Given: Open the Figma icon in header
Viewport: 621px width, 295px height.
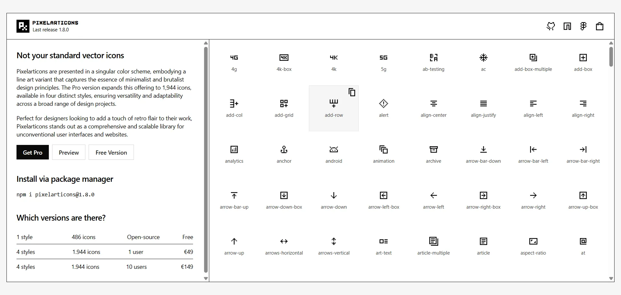Looking at the screenshot, I should (x=583, y=26).
